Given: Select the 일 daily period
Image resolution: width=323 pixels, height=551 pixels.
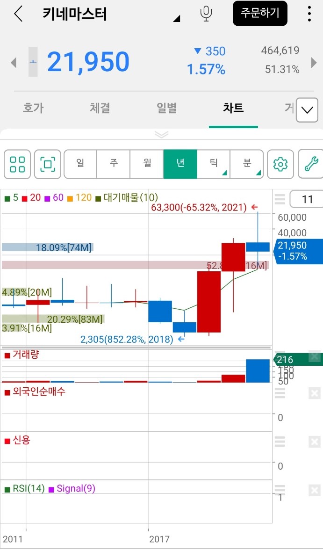Looking at the screenshot, I should 80,164.
